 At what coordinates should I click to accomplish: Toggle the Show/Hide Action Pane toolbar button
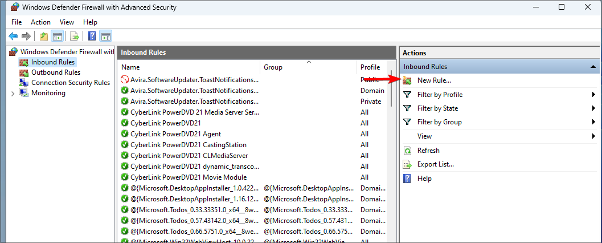(105, 37)
